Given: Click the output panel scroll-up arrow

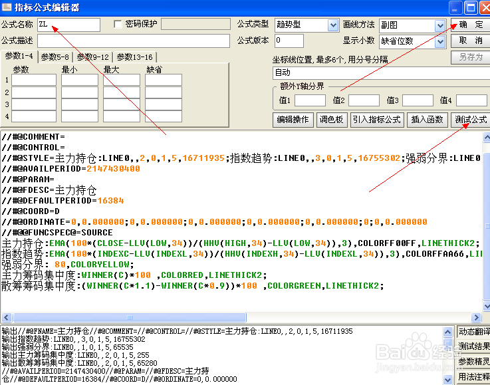Looking at the screenshot, I should pyautogui.click(x=448, y=332).
